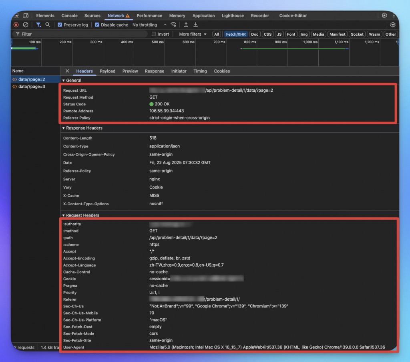Toggle the filter funnel icon
The height and width of the screenshot is (362, 410).
tap(39, 25)
